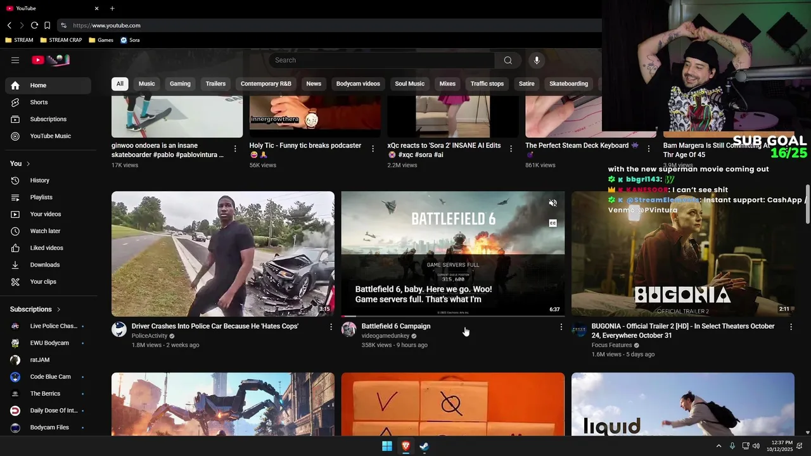Viewport: 811px width, 456px height.
Task: Select the Soul Music filter chip
Action: coord(410,84)
